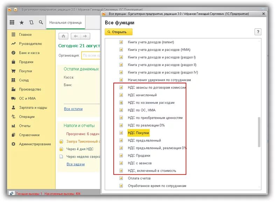Click Текущие вызовы: 1 in status bar
275x202 pixels.
pyautogui.click(x=29, y=194)
